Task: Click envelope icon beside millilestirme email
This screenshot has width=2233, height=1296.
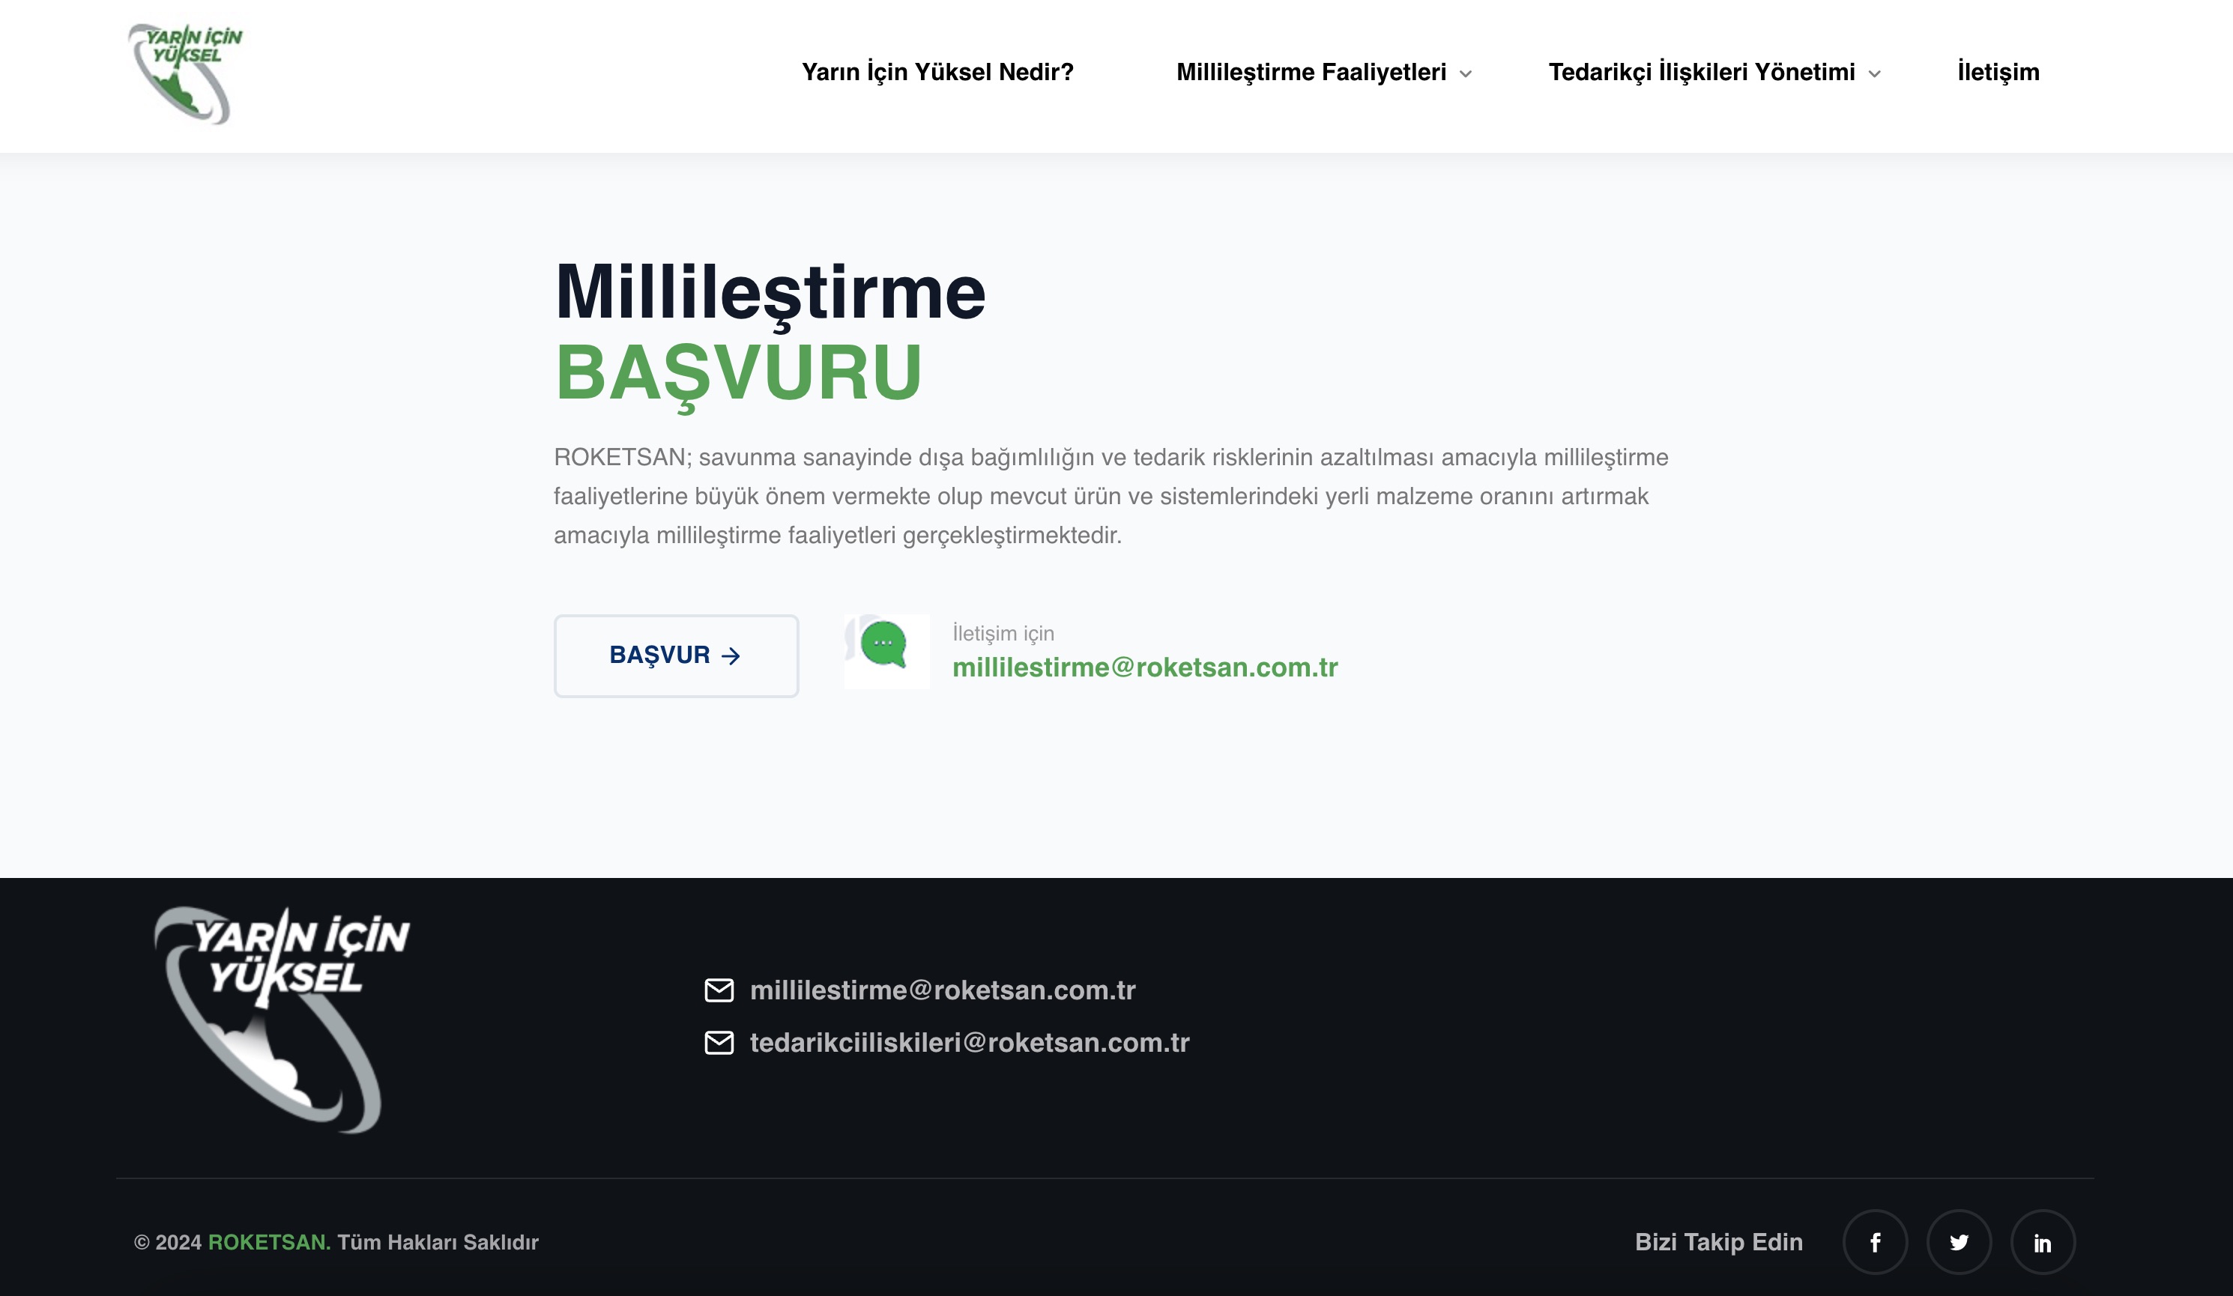Action: [x=719, y=990]
